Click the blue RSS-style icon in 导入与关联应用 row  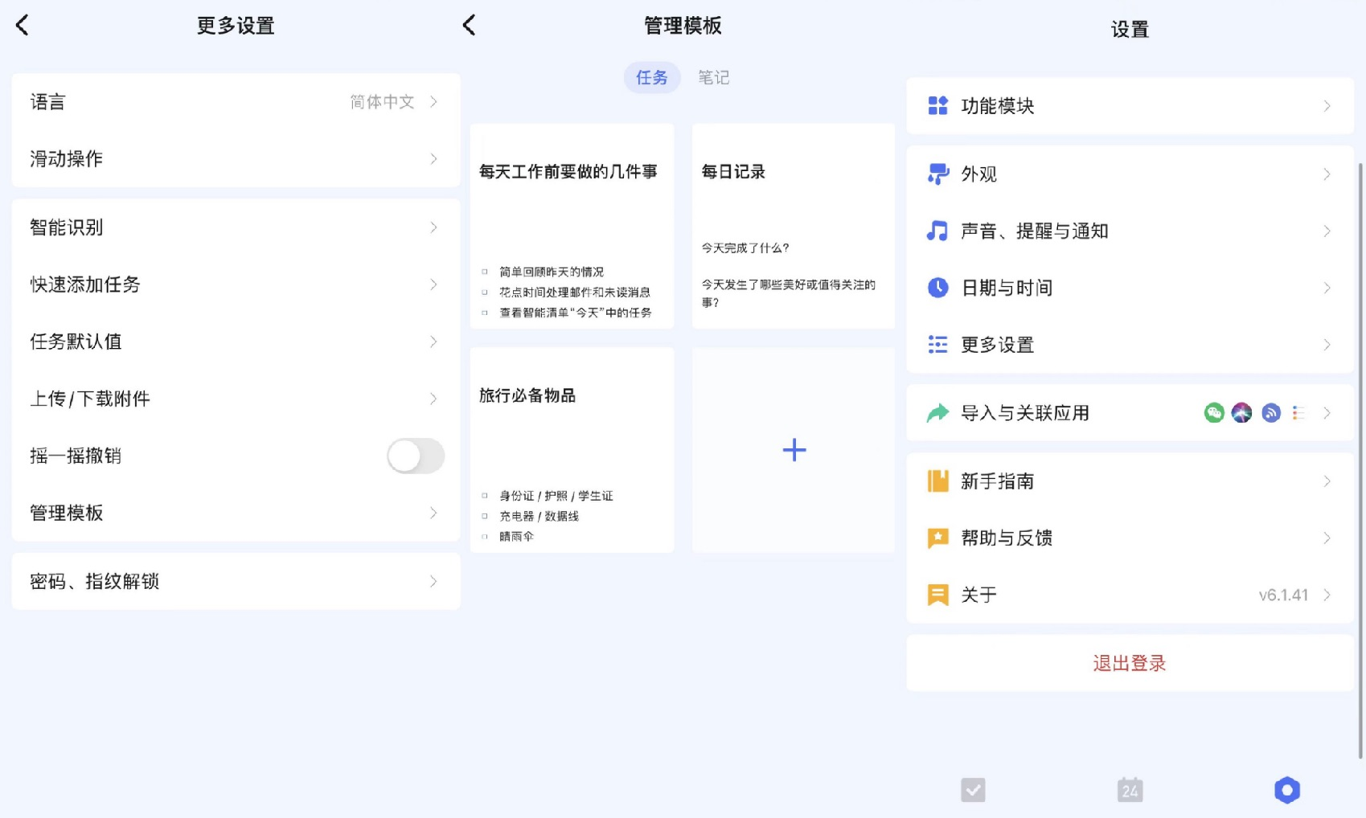tap(1271, 413)
